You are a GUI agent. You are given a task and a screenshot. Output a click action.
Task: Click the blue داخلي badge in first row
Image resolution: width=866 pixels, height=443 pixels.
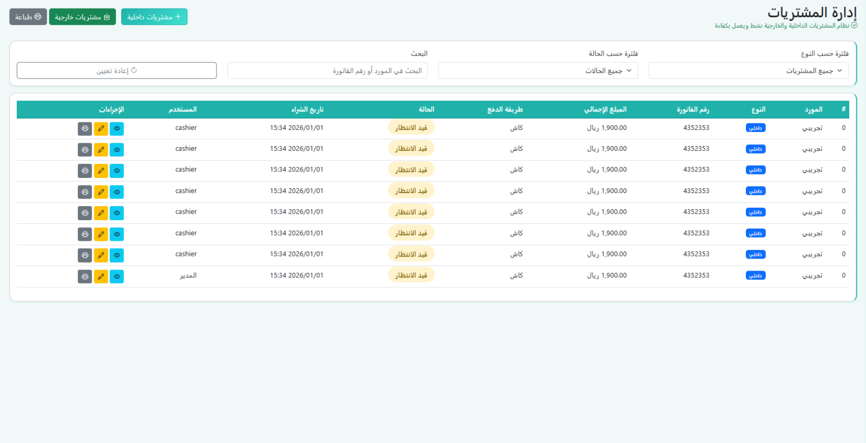point(756,128)
